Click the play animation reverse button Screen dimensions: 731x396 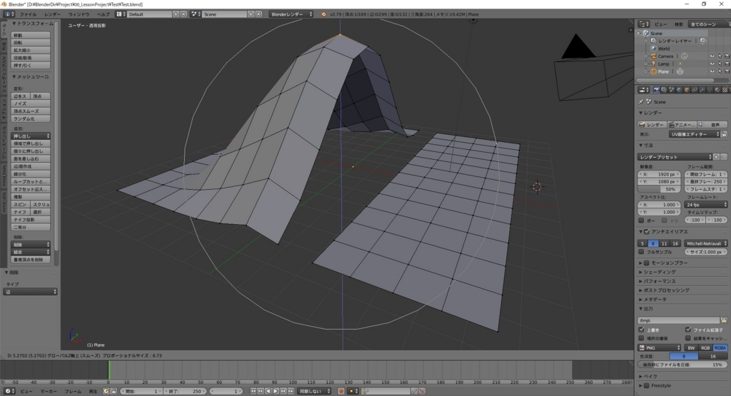point(268,391)
